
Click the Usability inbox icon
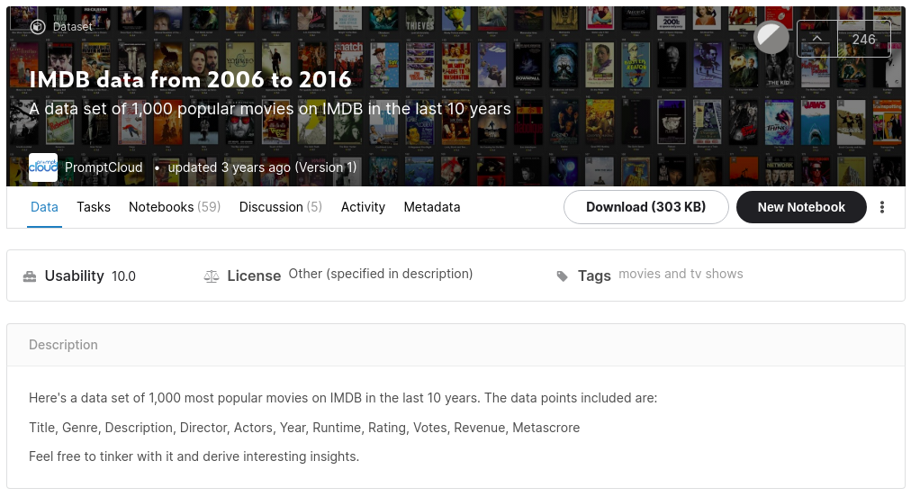pyautogui.click(x=30, y=276)
